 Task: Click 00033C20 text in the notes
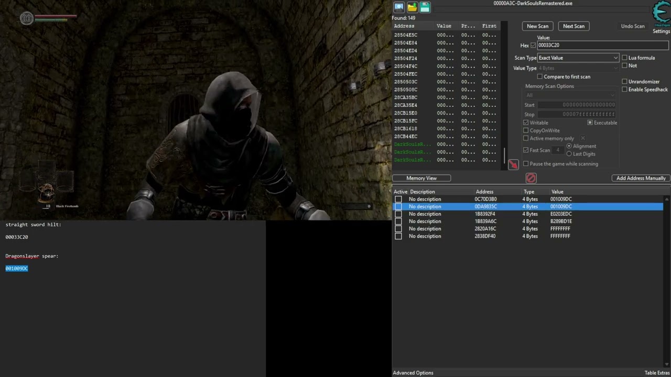(x=17, y=237)
